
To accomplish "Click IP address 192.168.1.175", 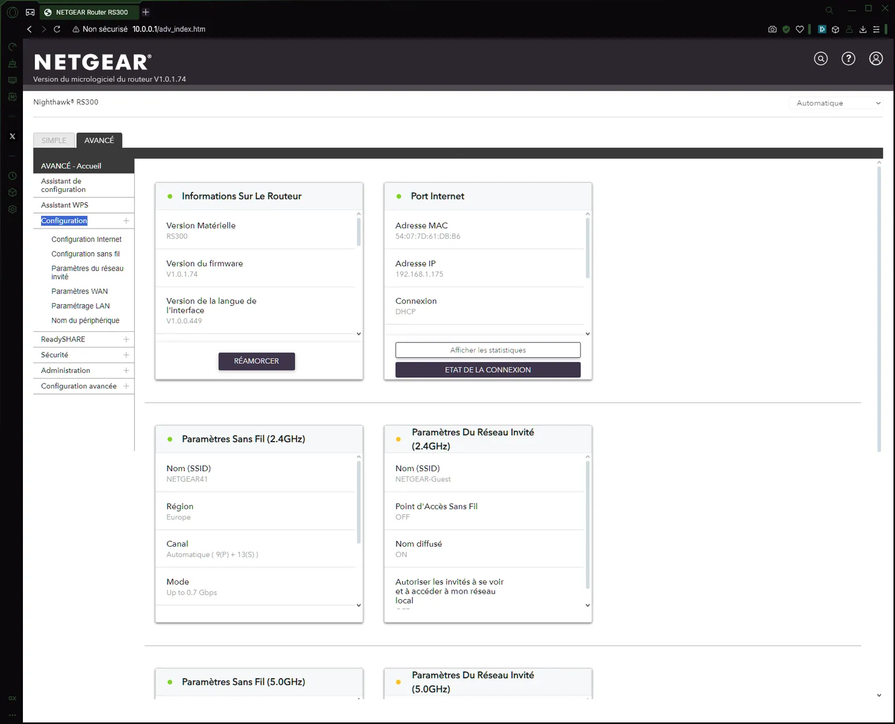I will coord(419,275).
